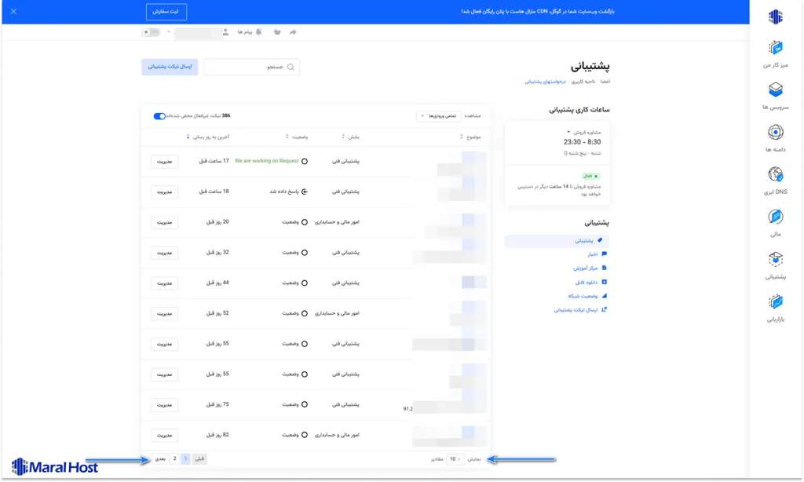
Task: Click پشتیبانی فنی in the 44 روز قبل row
Action: click(346, 283)
